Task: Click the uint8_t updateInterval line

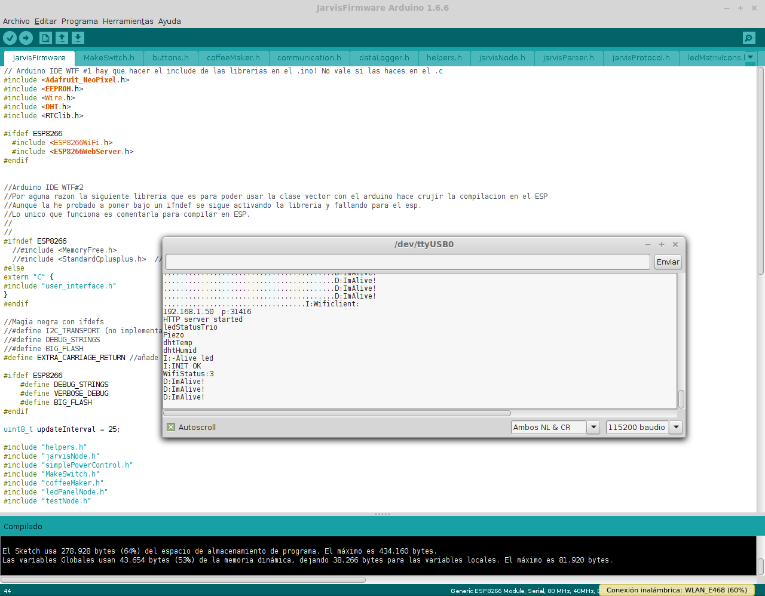Action: coord(62,429)
